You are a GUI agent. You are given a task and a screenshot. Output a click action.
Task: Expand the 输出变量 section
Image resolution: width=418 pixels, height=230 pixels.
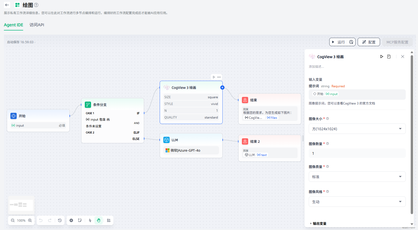pyautogui.click(x=318, y=223)
